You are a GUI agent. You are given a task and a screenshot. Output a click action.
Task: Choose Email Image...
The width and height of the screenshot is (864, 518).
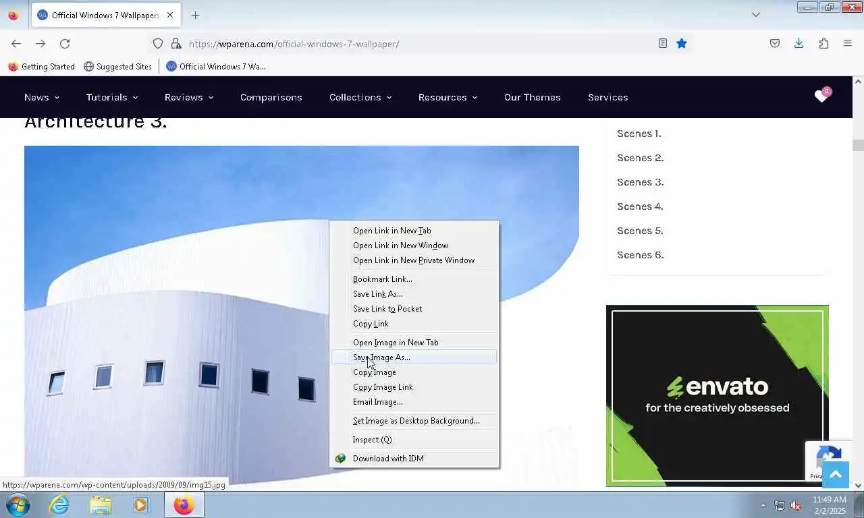coord(414,402)
